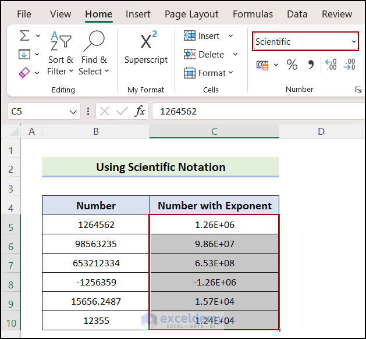The image size is (366, 339).
Task: Select cell containing 15656.2487
Action: [x=96, y=301]
